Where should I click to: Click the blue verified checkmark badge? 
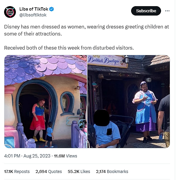(51, 9)
